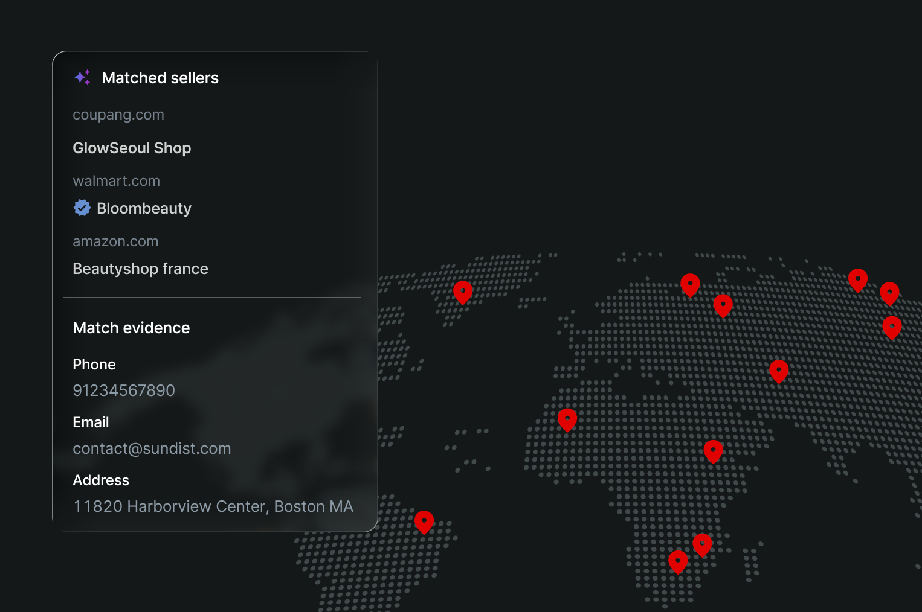This screenshot has height=612, width=922.
Task: Open the amazon.com marketplace link
Action: [115, 241]
